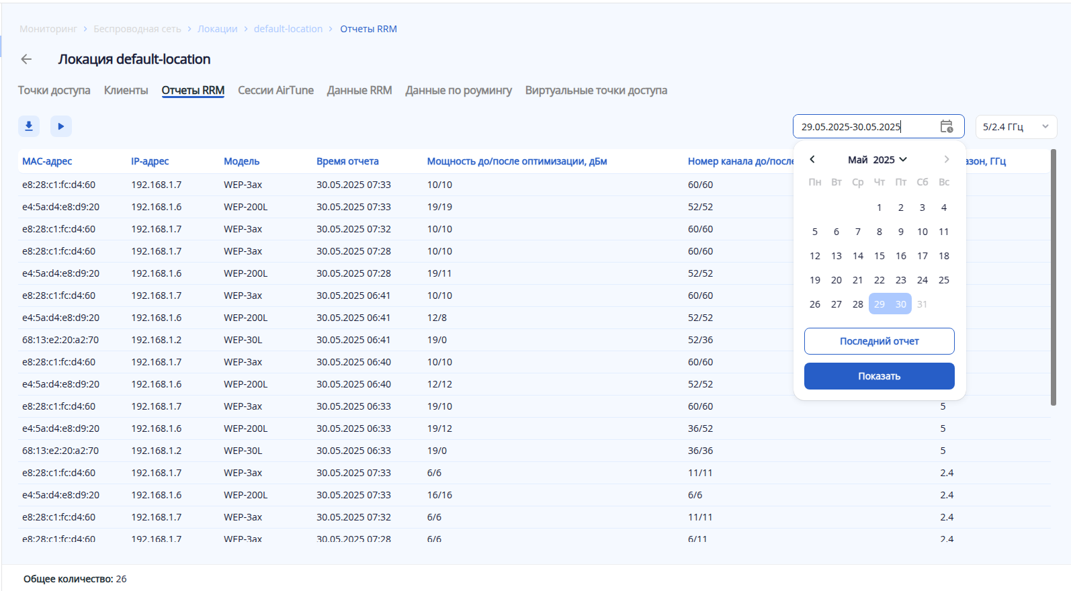
Task: Click the Последний отчет button
Action: (879, 341)
